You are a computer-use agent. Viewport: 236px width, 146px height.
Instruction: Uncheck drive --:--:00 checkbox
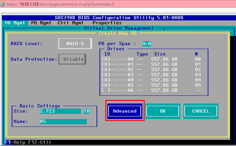(x=106, y=59)
